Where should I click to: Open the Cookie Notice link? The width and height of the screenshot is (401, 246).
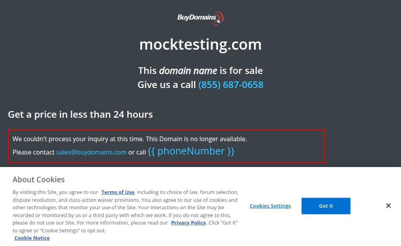(32, 238)
